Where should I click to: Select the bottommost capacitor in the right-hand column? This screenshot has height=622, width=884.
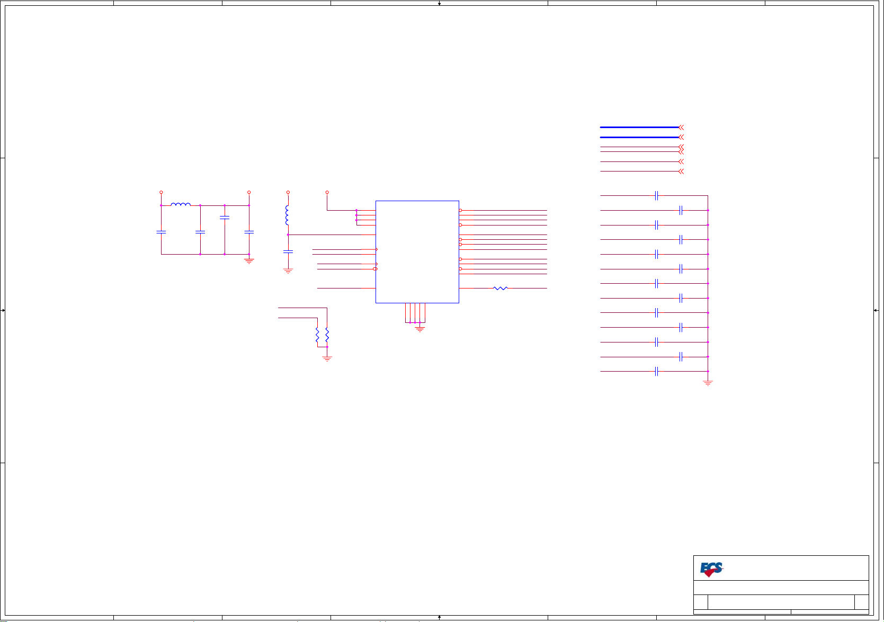(656, 372)
